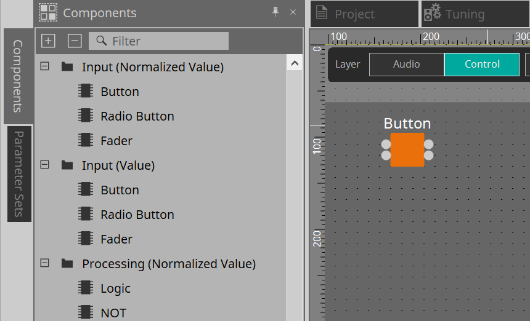Click the Expand All plus icon
The width and height of the screenshot is (530, 321).
(48, 41)
